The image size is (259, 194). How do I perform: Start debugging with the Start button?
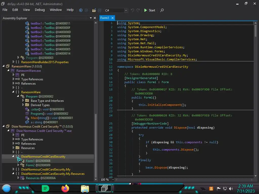[x=149, y=10]
